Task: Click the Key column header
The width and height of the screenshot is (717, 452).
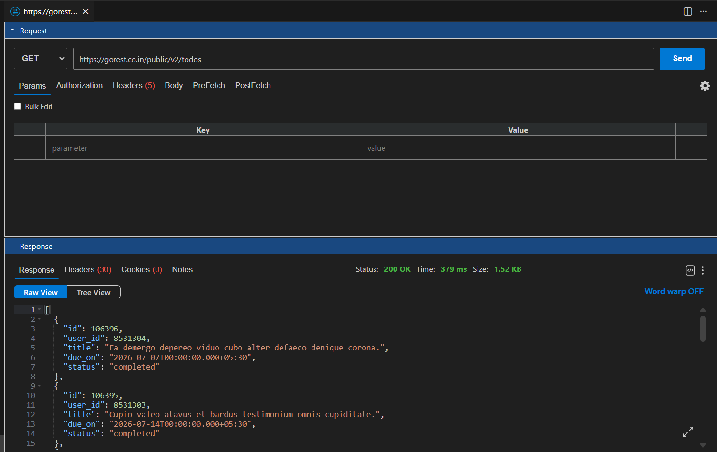Action: click(x=203, y=130)
